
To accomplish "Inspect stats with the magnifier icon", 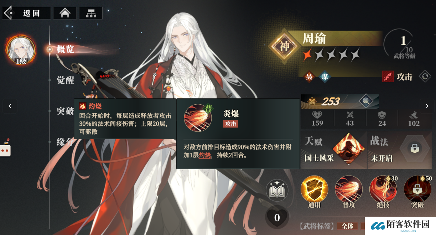I will coord(366,101).
